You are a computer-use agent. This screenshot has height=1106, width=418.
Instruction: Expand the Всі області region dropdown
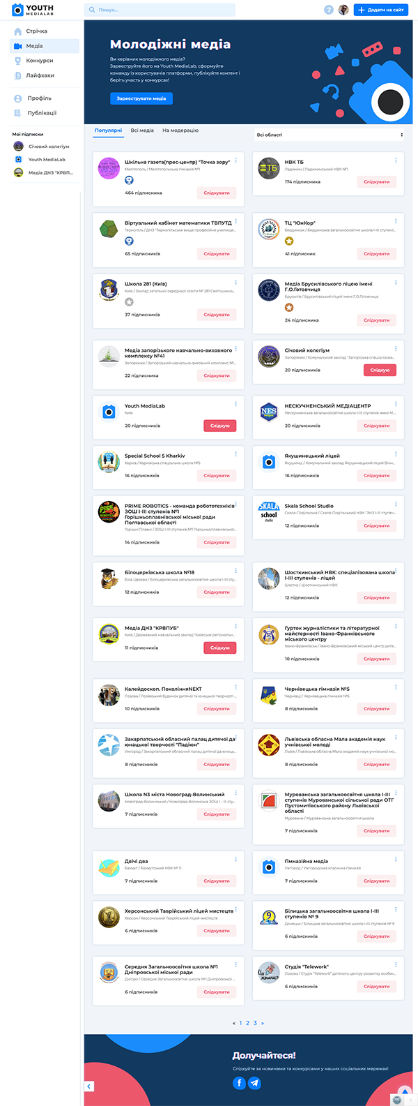tap(330, 135)
